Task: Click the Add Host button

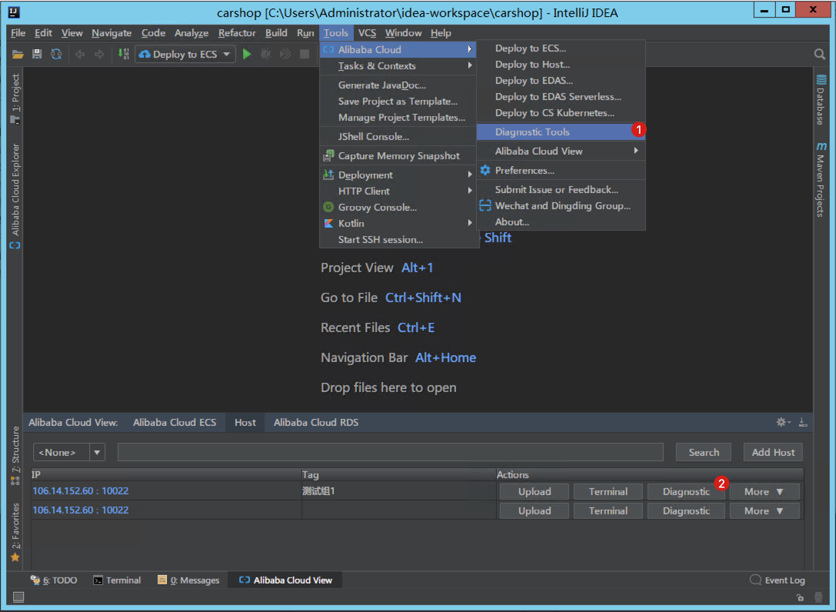Action: click(x=773, y=452)
